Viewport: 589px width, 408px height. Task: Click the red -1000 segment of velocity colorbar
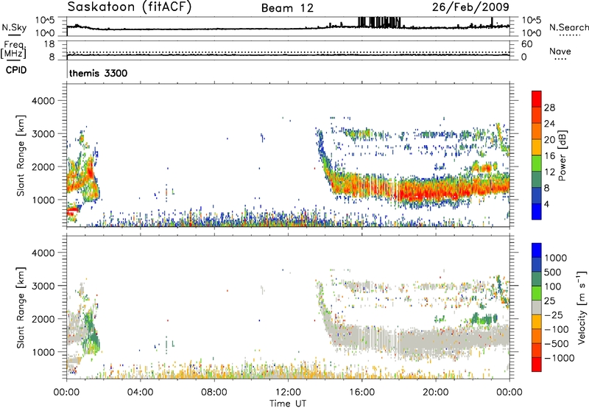[x=537, y=365]
